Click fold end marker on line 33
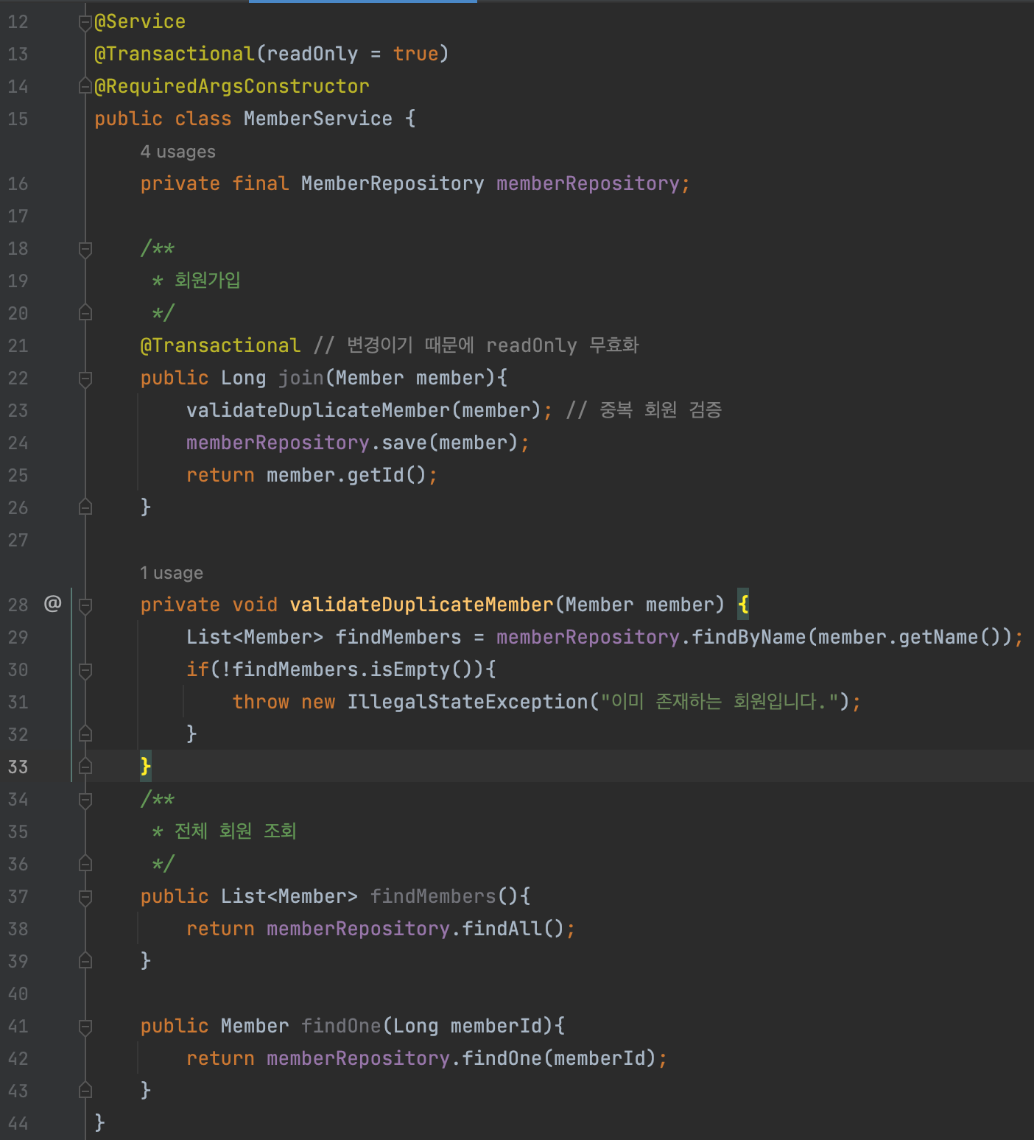The image size is (1034, 1140). point(85,767)
